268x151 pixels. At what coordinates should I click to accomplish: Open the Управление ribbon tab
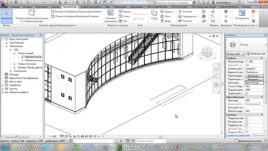point(120,7)
